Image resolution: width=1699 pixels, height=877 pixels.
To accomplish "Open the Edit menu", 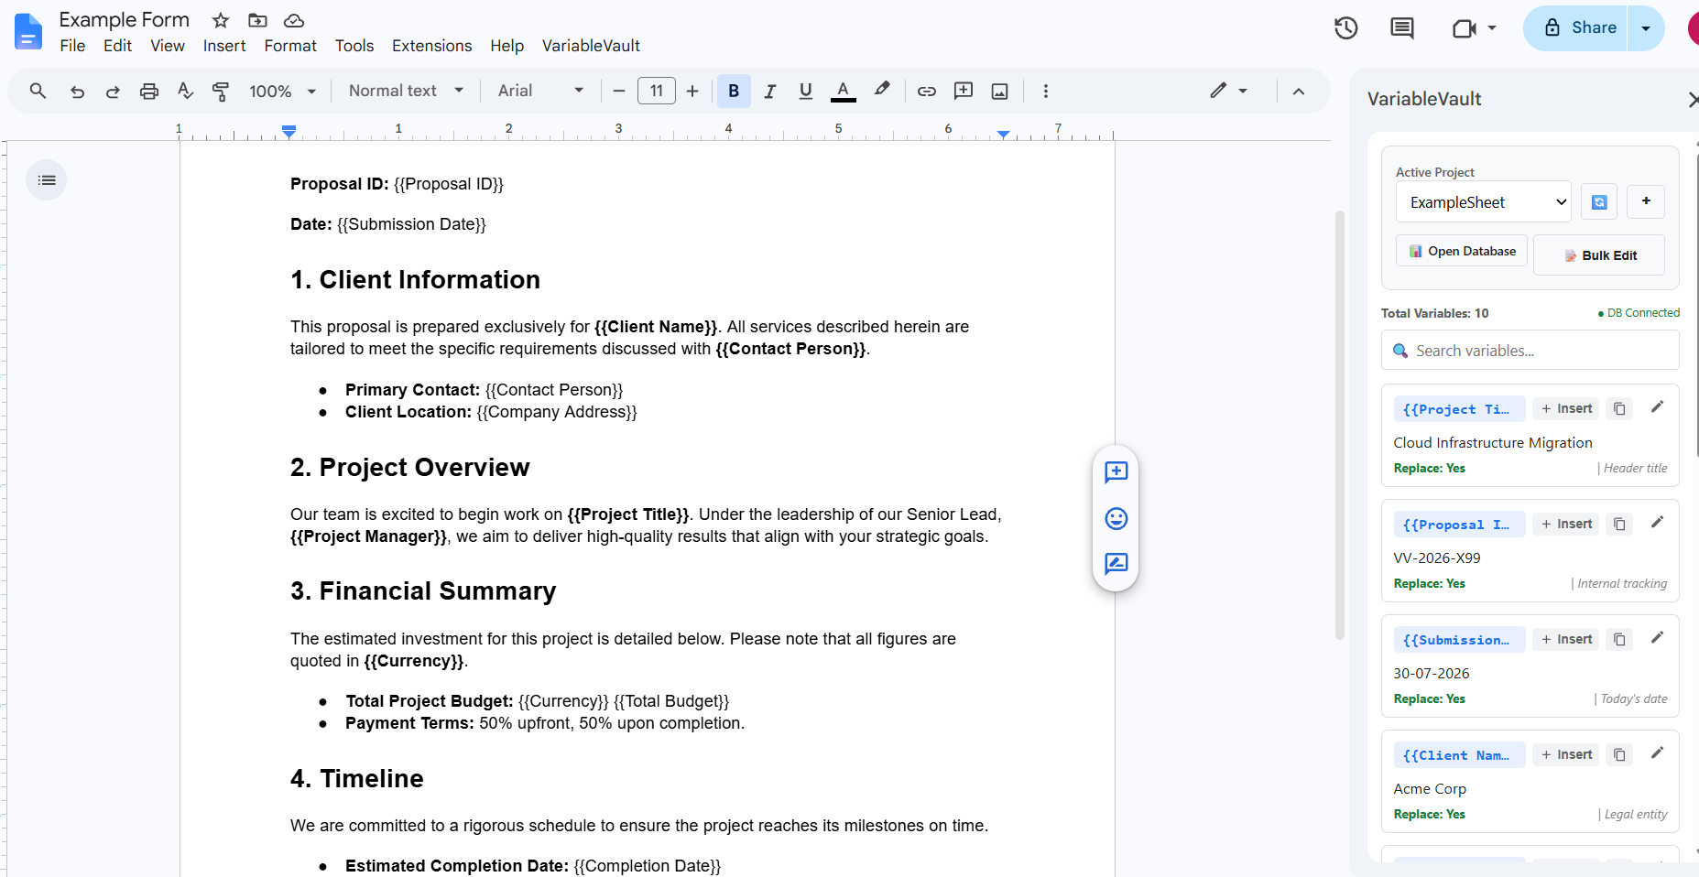I will click(117, 46).
